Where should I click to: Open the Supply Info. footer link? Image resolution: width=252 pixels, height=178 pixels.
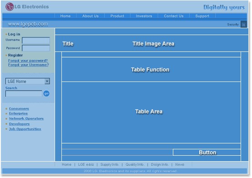[x=110, y=164]
